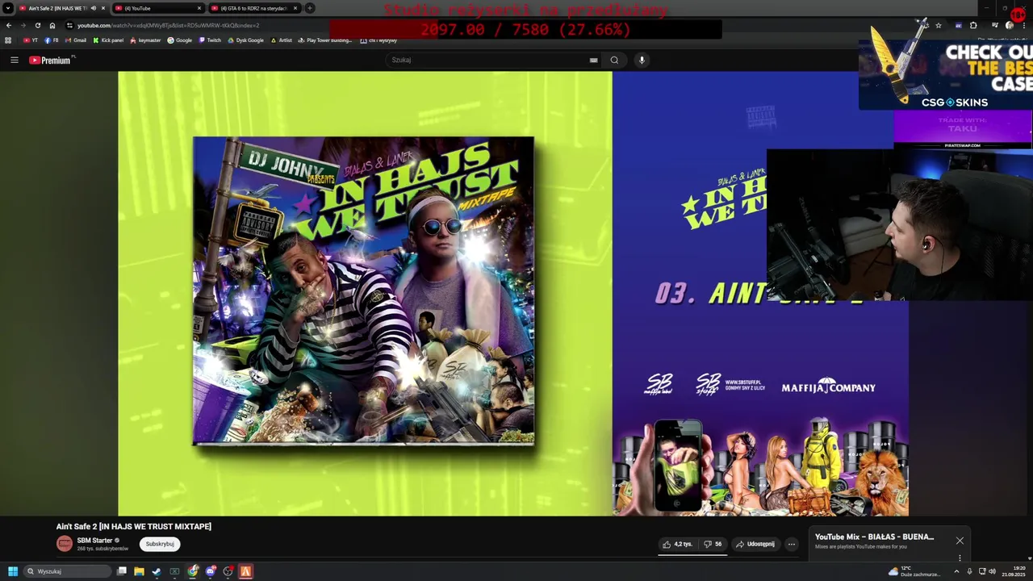Open the ctx i wysrywy bookmark folder
Screen dimensions: 1033x581
coord(378,40)
